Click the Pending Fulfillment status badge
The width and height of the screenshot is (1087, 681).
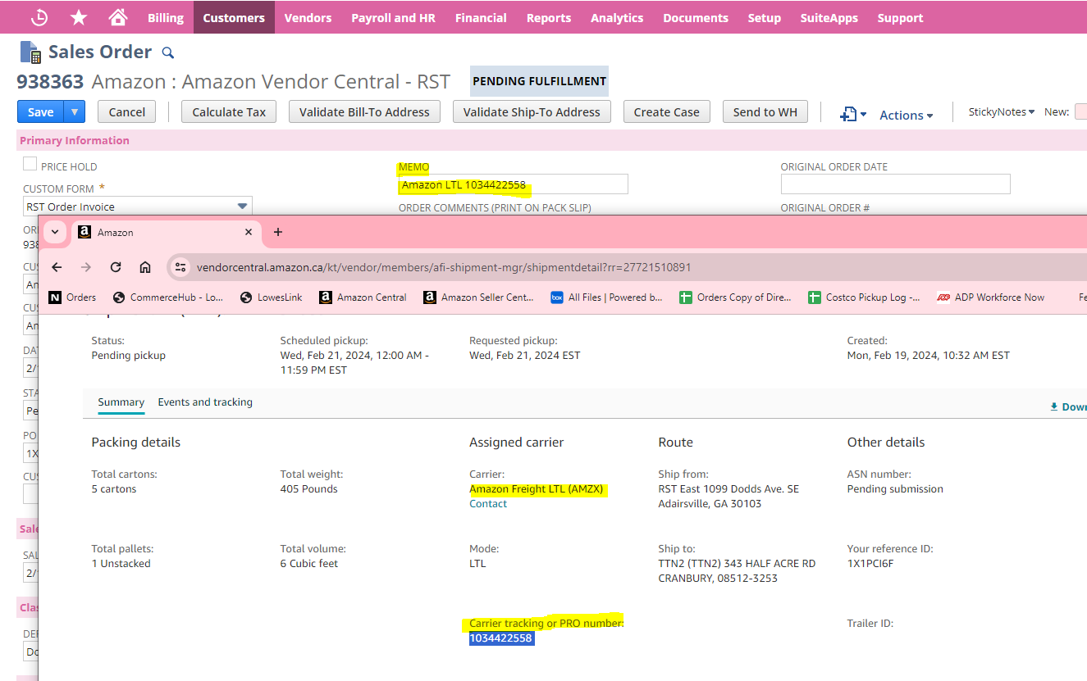point(540,81)
